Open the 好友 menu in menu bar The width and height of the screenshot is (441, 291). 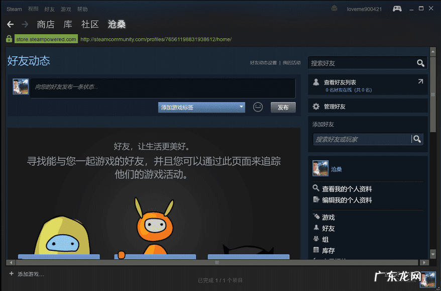[50, 9]
